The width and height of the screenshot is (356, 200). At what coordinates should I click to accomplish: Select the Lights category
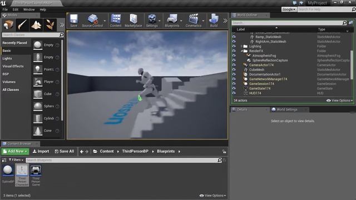click(7, 58)
